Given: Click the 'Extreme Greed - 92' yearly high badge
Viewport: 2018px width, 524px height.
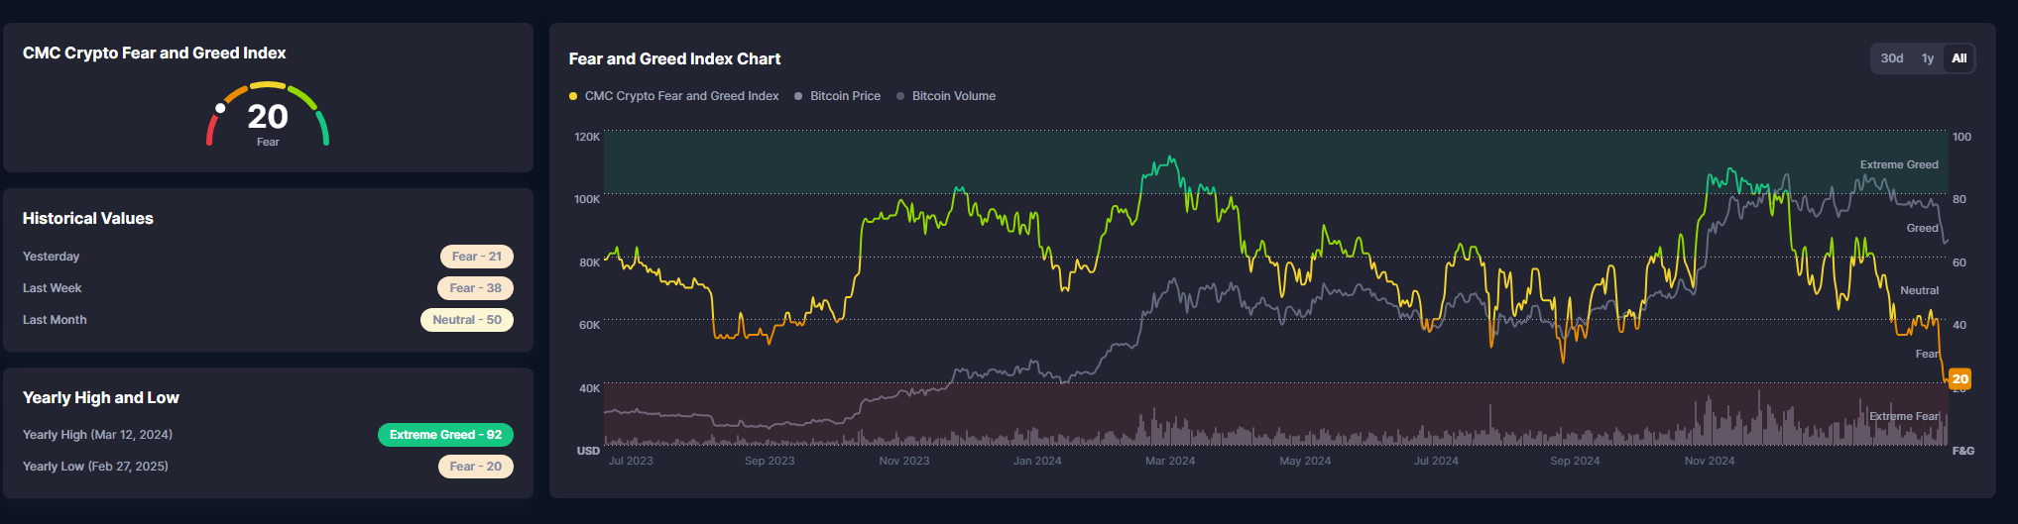Looking at the screenshot, I should point(445,435).
